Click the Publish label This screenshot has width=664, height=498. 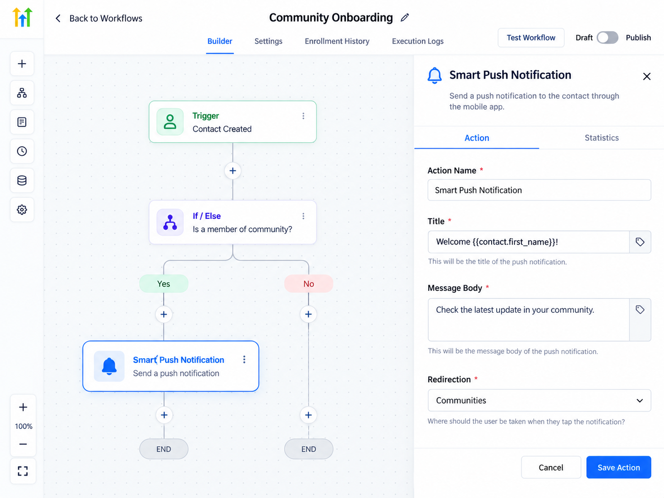click(x=638, y=38)
